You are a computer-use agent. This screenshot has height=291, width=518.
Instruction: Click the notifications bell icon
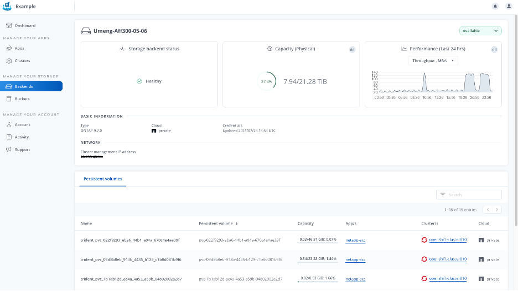[x=495, y=6]
